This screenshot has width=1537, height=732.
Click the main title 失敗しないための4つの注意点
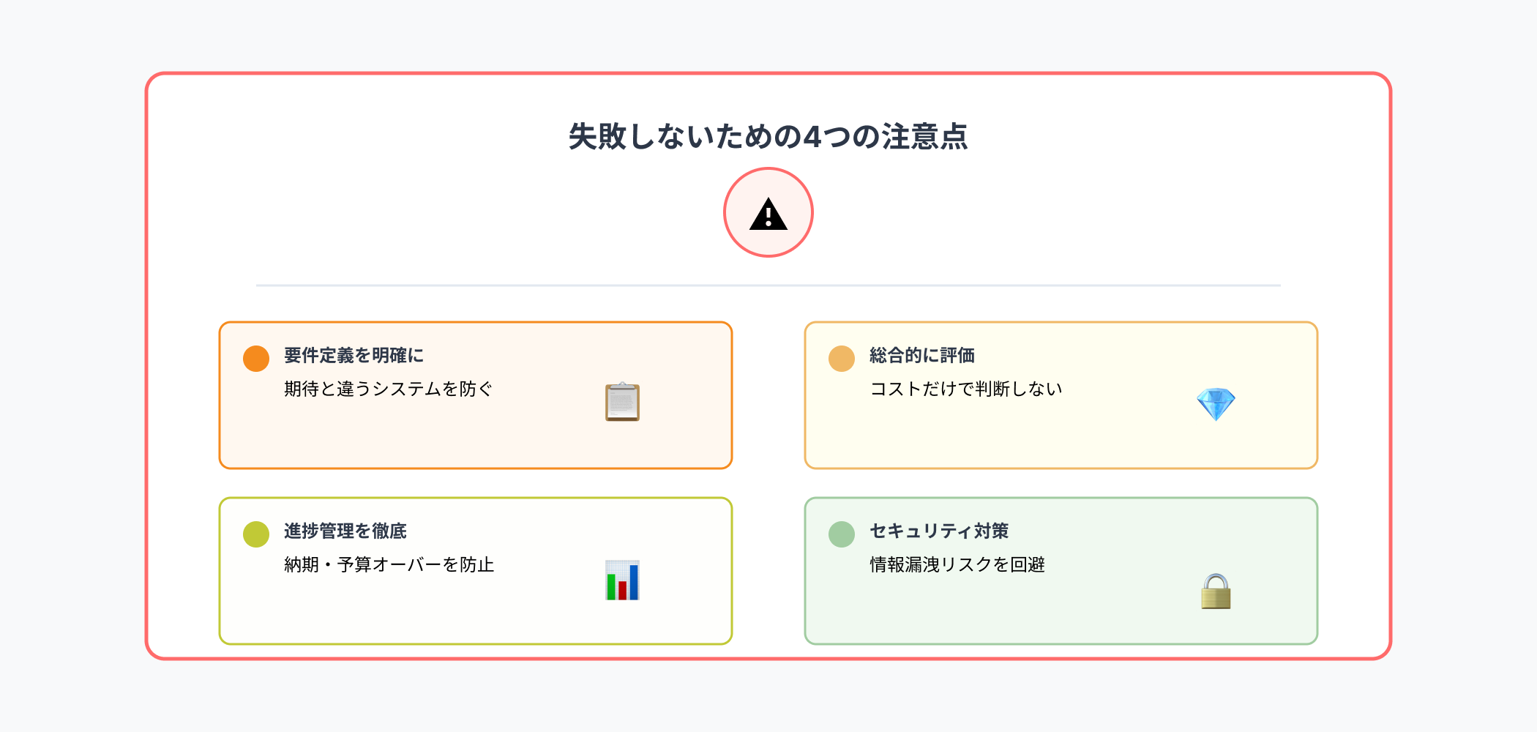pos(768,137)
